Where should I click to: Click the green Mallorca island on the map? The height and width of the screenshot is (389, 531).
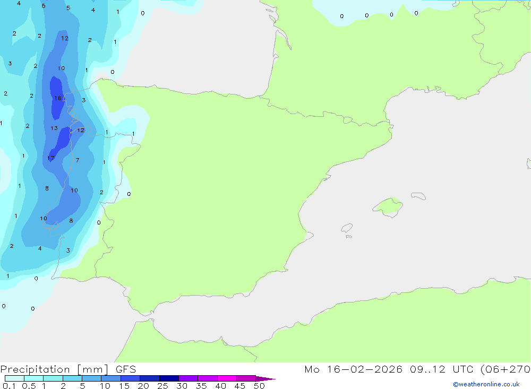tap(389, 206)
